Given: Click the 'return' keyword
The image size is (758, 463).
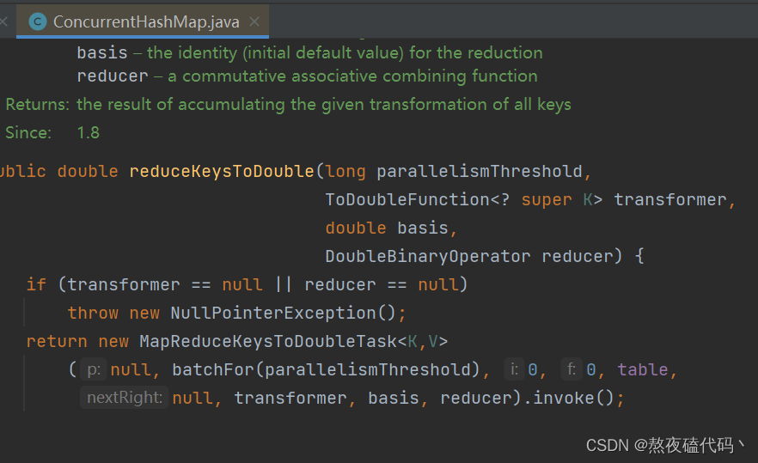Looking at the screenshot, I should click(x=57, y=341).
